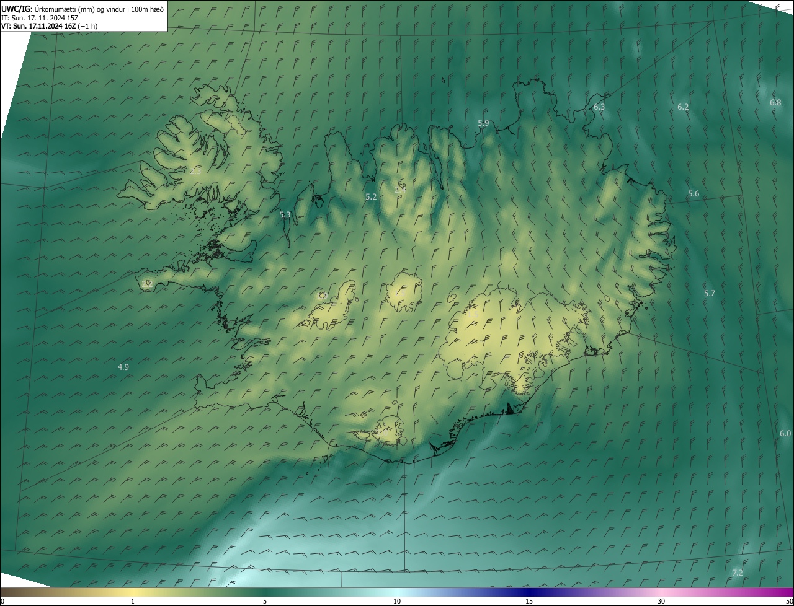This screenshot has width=794, height=606.
Task: Click the 5.3 value label on the map
Action: tap(285, 215)
